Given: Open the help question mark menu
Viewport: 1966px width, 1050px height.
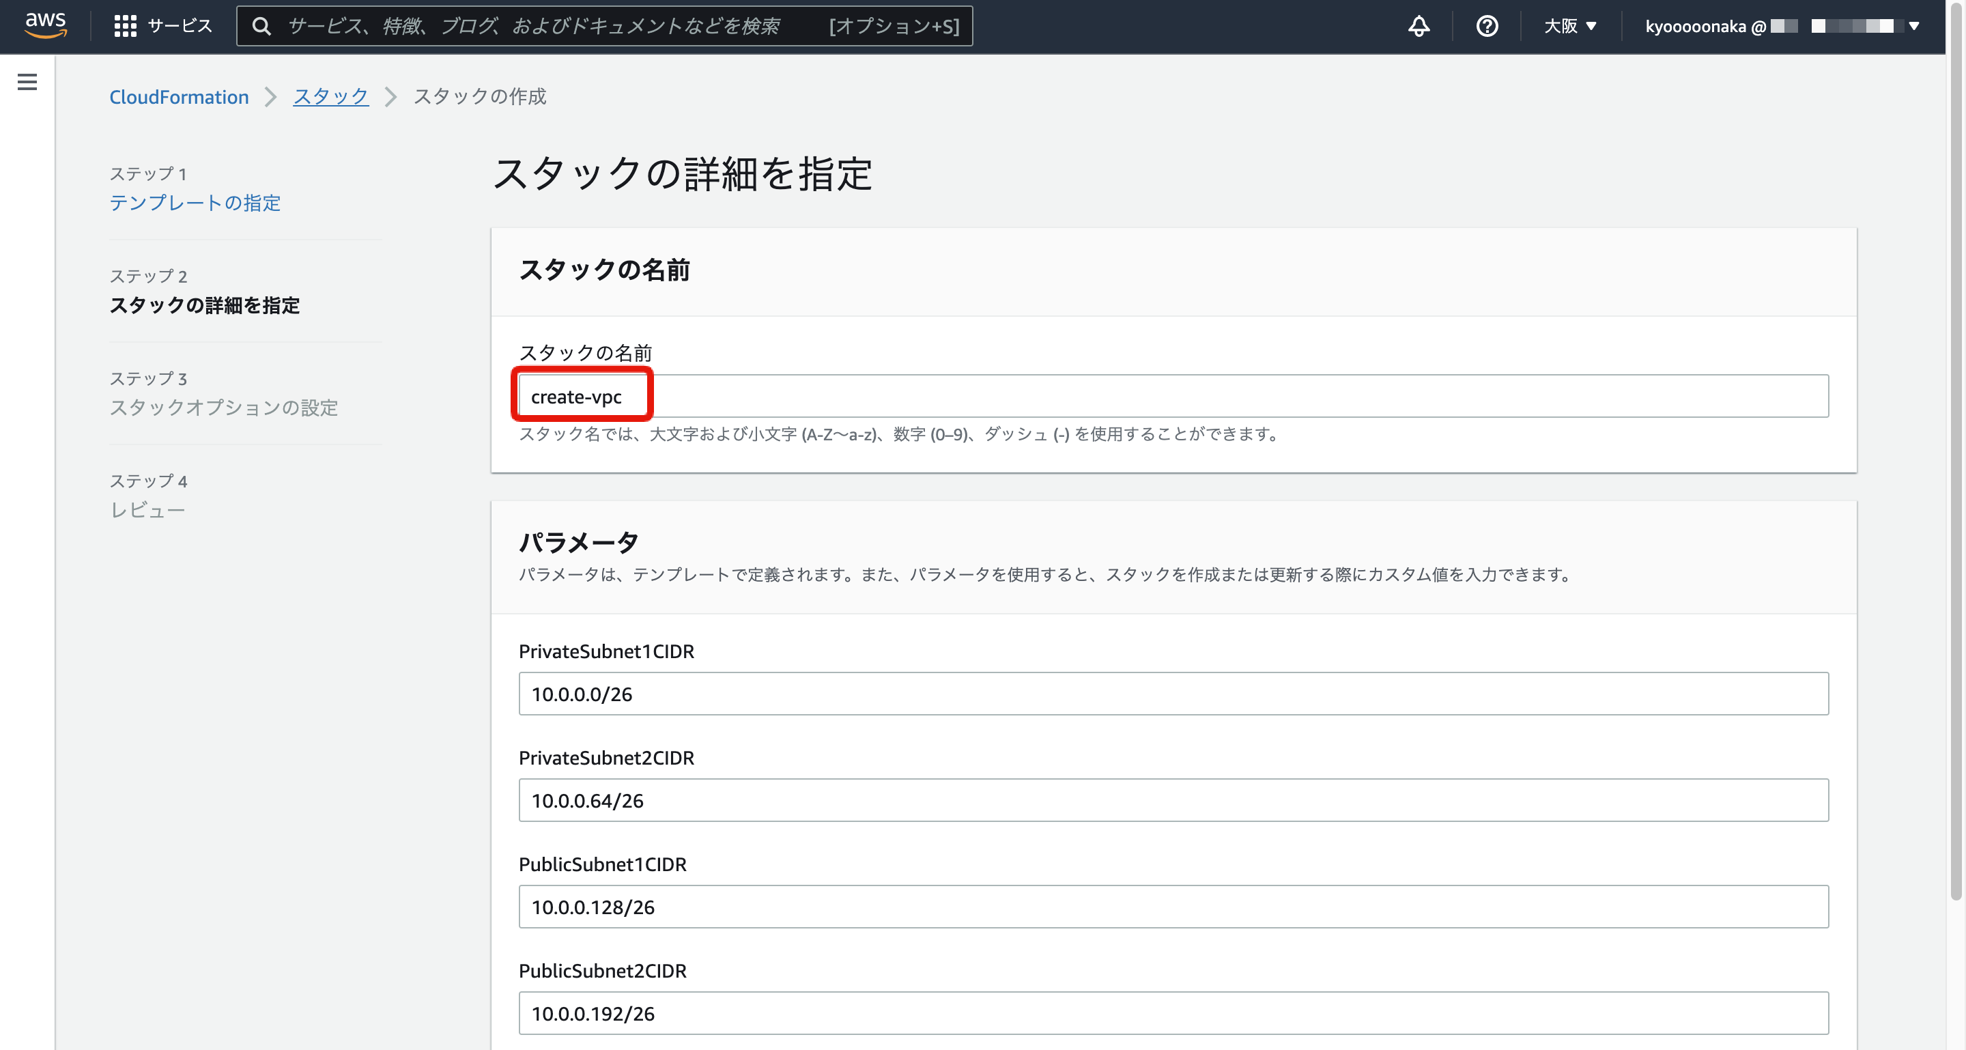Looking at the screenshot, I should click(x=1487, y=26).
